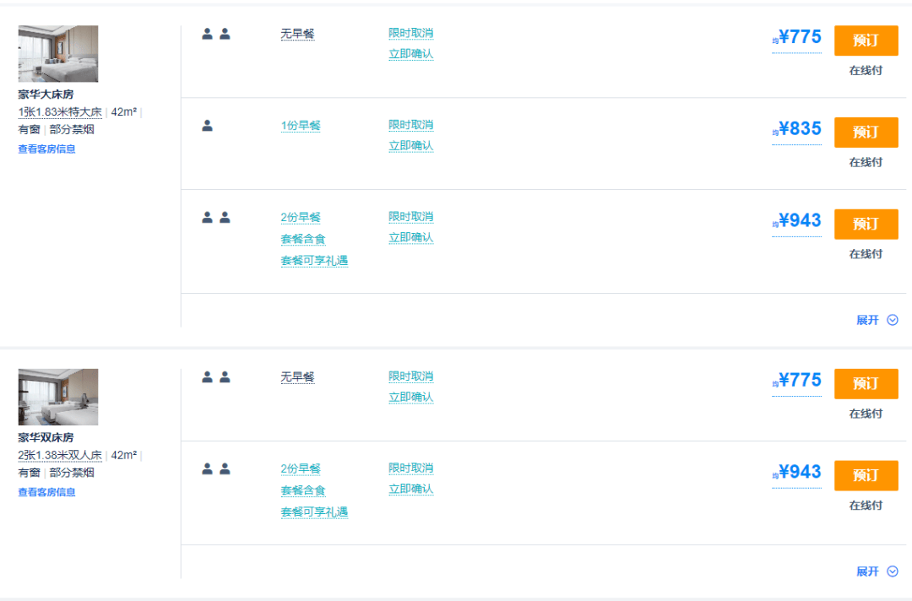View 查看客房信息 for 豪华双床房
The height and width of the screenshot is (601, 912).
click(x=46, y=492)
